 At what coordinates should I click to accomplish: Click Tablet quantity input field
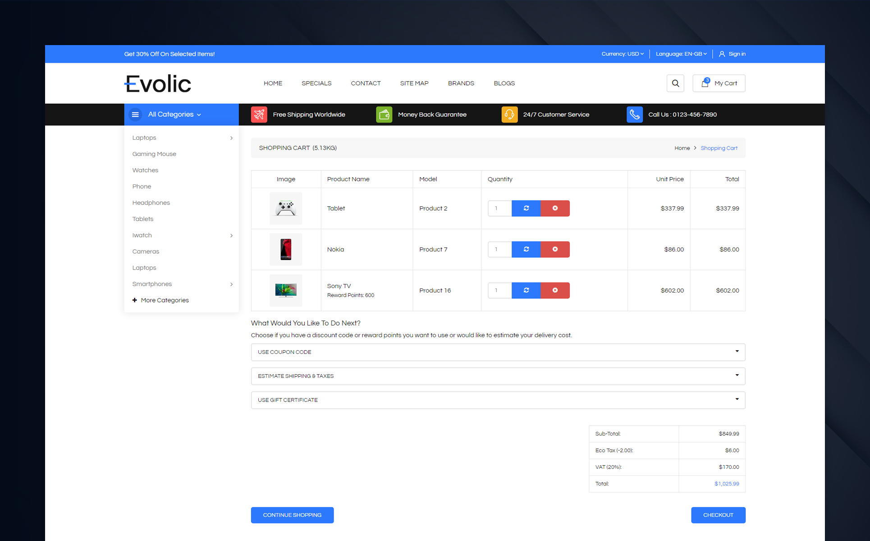pos(499,208)
